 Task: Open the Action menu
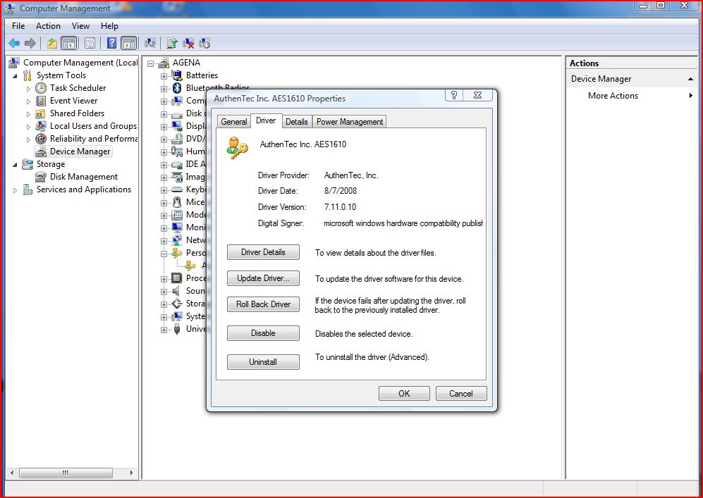coord(48,26)
